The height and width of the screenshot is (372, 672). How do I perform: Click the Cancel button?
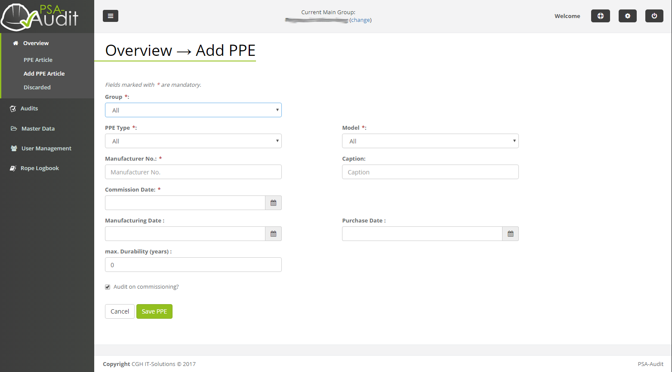pos(120,311)
